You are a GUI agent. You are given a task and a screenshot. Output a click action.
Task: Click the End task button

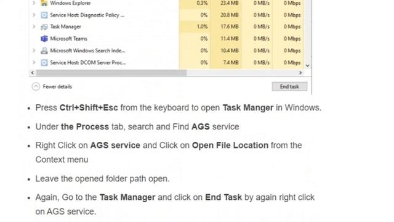click(289, 86)
